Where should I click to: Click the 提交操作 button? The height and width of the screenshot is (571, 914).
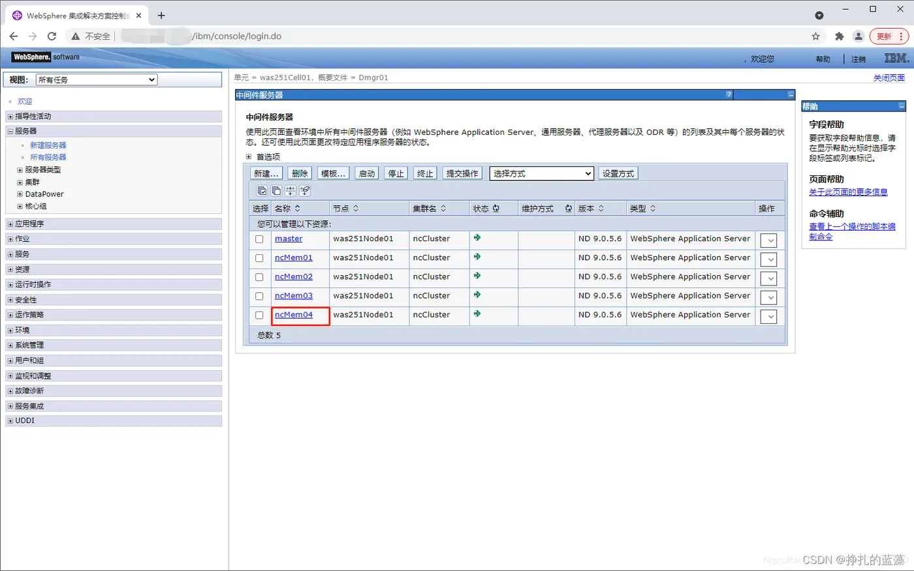(462, 173)
